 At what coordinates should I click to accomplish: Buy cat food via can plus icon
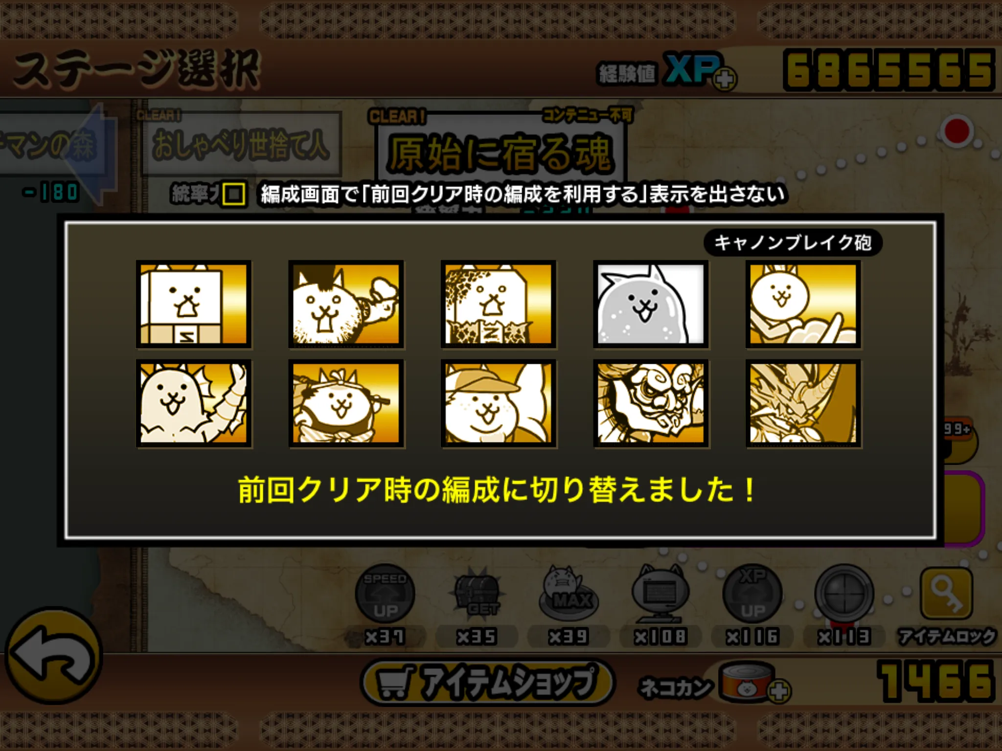click(779, 691)
